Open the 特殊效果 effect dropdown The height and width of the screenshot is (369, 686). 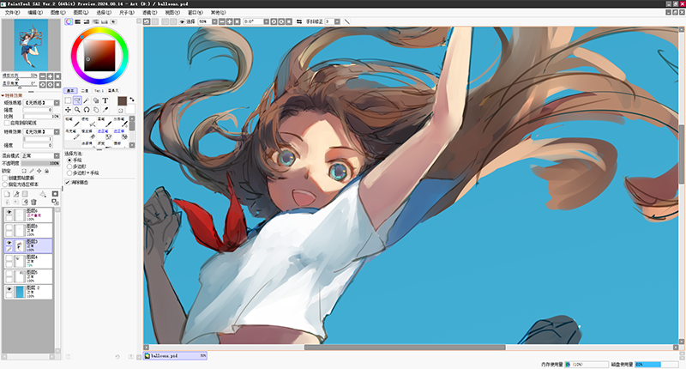pyautogui.click(x=57, y=132)
